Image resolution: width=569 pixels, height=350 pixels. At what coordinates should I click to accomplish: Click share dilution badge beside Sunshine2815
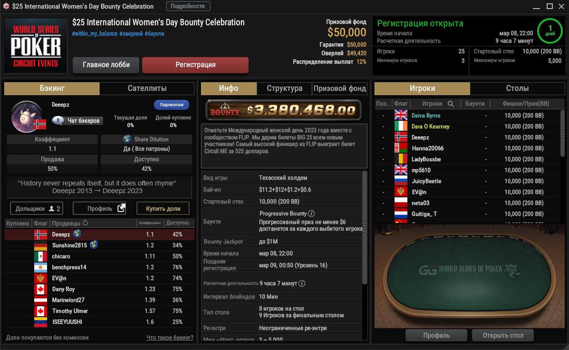(94, 245)
